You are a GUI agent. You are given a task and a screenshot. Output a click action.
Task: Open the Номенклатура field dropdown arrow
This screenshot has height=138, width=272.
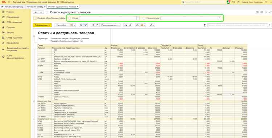coord(219,18)
